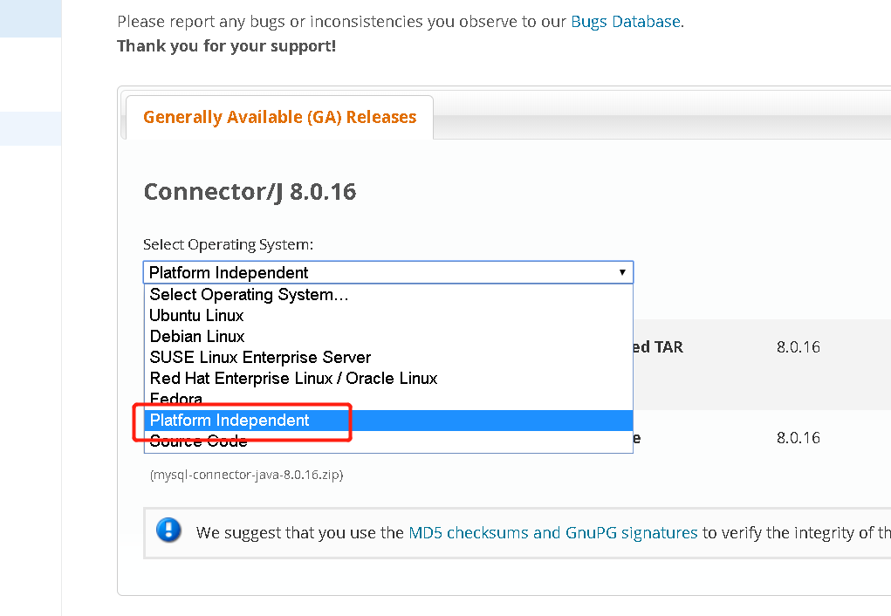Click the 8.0.16 version in TAR row
Viewport: 891px width, 616px height.
point(798,347)
